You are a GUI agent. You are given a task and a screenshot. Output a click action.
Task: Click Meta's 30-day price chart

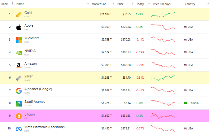(163, 128)
